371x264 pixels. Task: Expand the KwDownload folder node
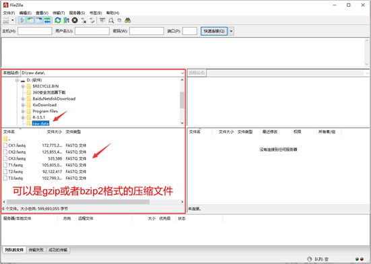click(23, 105)
